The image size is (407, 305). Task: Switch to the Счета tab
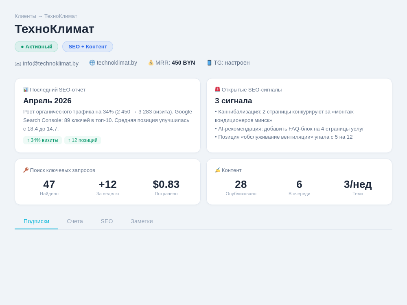tap(75, 221)
